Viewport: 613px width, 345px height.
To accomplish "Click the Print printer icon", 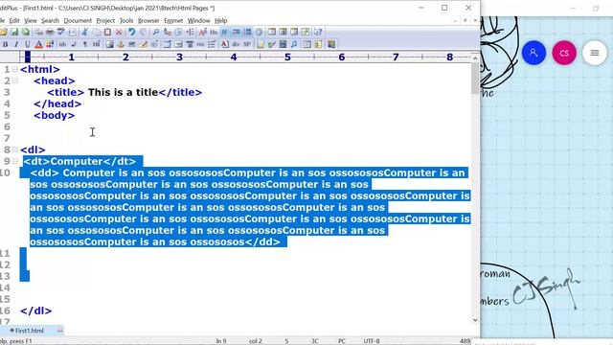I will (50, 32).
